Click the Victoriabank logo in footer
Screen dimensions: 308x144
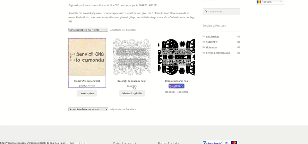pos(212,143)
